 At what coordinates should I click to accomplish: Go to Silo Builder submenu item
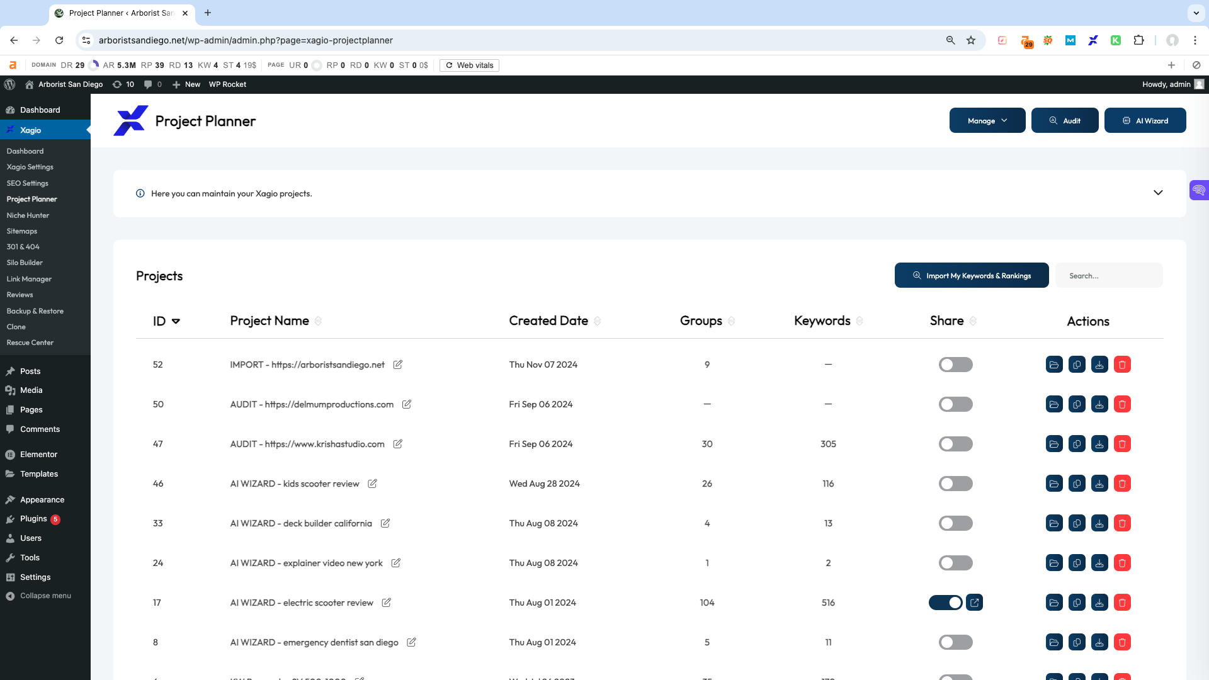[x=25, y=263]
